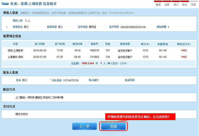Click the 完成 step indicator at top right
This screenshot has height=136, width=199.
tap(193, 5)
